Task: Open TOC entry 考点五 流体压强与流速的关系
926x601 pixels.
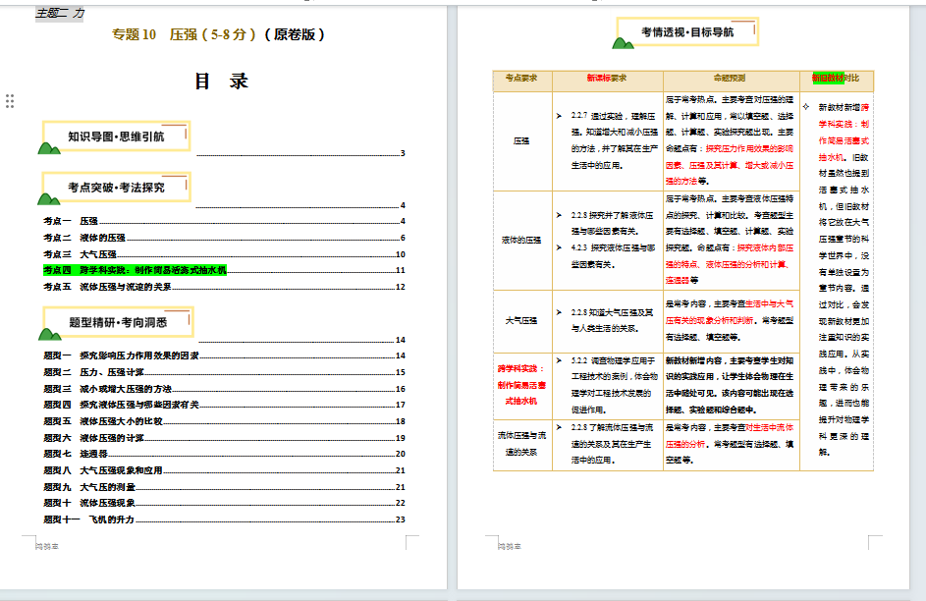Action: (x=224, y=287)
